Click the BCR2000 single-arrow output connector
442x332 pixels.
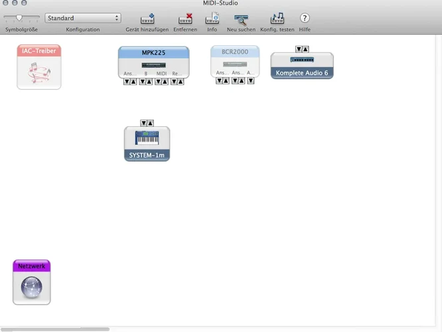point(251,81)
